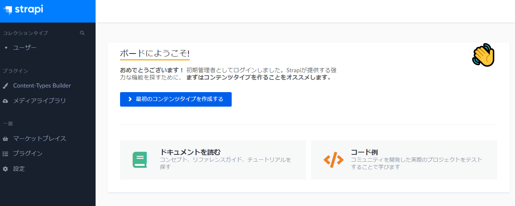
Task: Click the strapi wordmark in header
Action: click(x=29, y=10)
